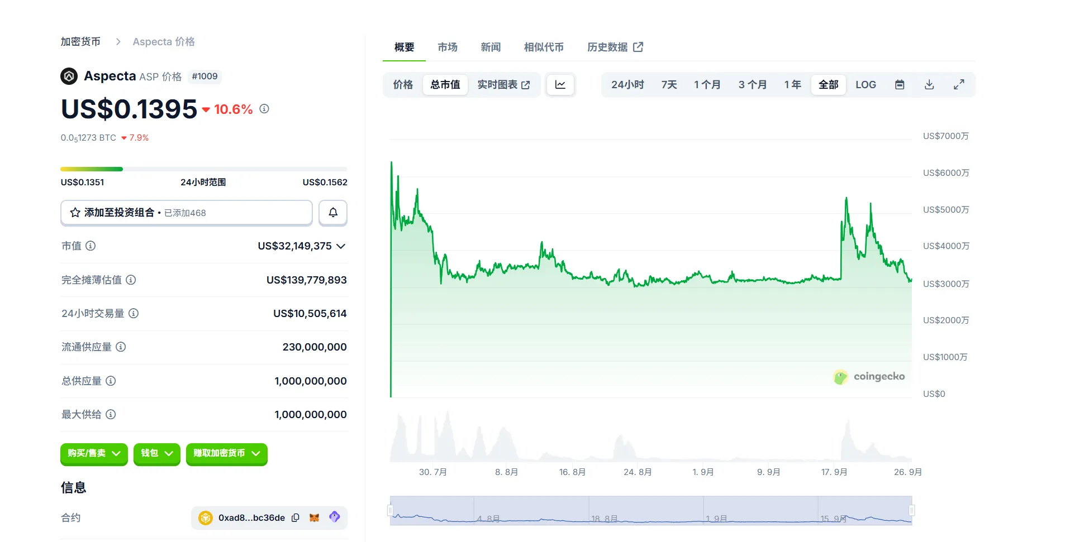This screenshot has height=542, width=1070.
Task: Download the chart data
Action: (x=929, y=85)
